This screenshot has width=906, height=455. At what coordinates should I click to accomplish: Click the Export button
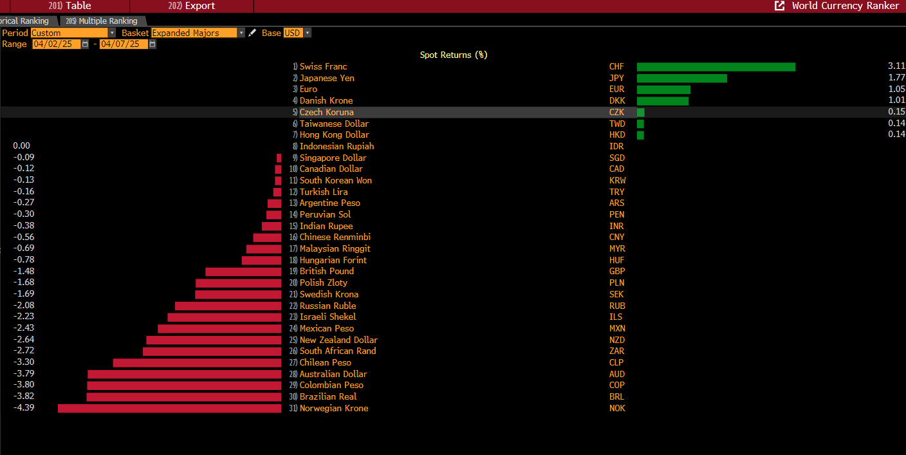point(192,6)
